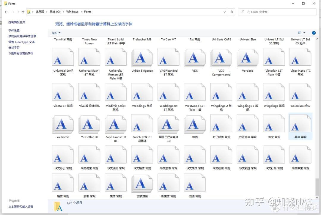Image resolution: width=321 pixels, height=215 pixels.
Task: Select the 黑体 常规 font thumbnail
Action: [x=300, y=123]
